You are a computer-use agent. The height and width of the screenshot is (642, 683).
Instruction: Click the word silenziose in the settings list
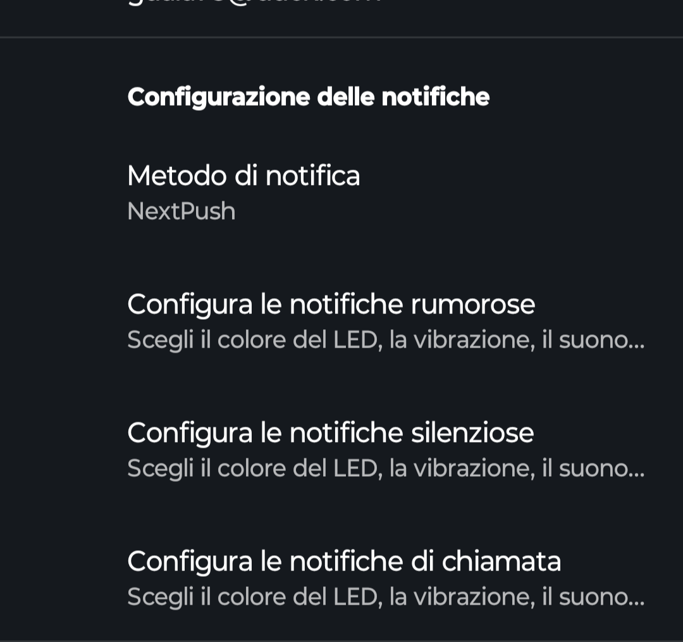[472, 432]
